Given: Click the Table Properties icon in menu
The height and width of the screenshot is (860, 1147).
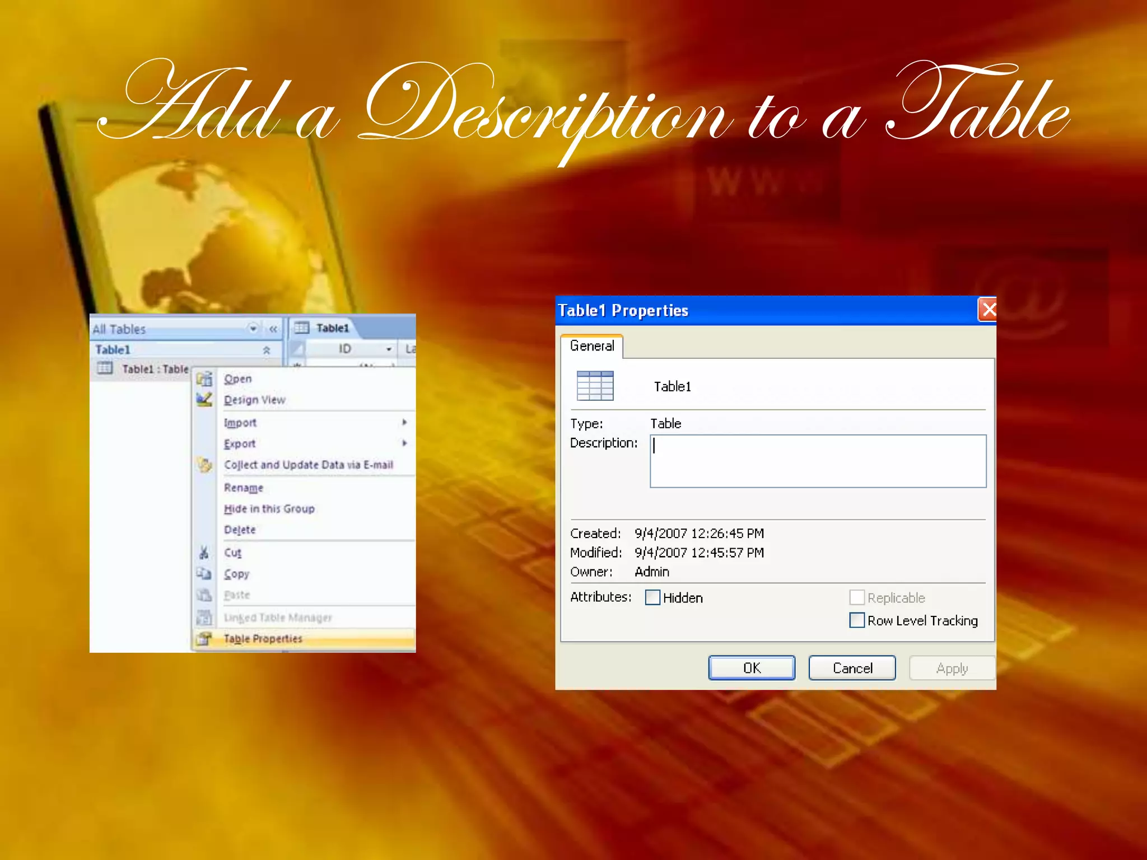Looking at the screenshot, I should click(204, 639).
